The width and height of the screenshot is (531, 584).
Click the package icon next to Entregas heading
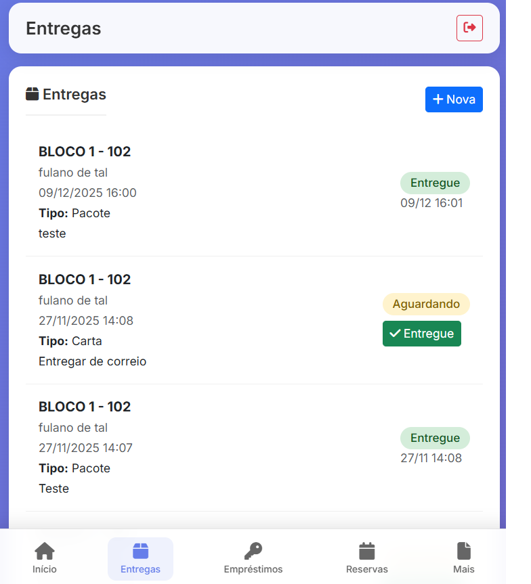[x=32, y=94]
